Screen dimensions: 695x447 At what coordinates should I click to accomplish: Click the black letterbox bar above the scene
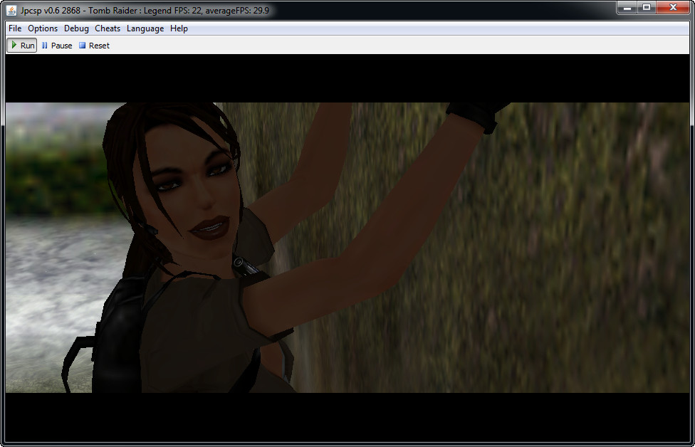tap(347, 78)
